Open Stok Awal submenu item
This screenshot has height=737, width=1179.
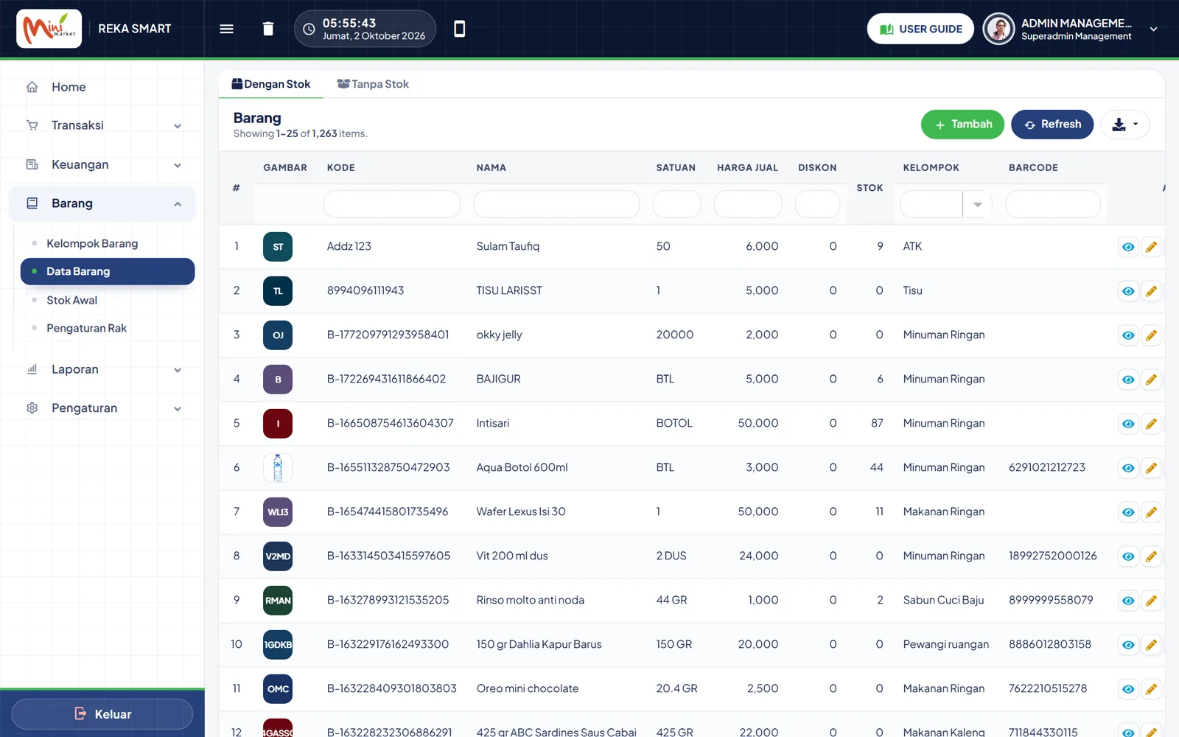(x=72, y=300)
